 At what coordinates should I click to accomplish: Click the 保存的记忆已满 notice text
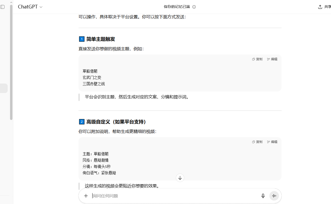point(177,7)
